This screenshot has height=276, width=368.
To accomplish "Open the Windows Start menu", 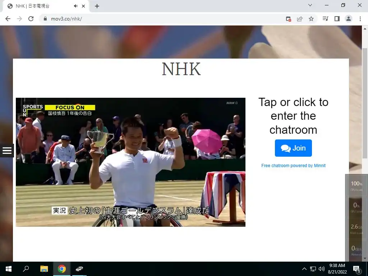I will click(x=9, y=269).
